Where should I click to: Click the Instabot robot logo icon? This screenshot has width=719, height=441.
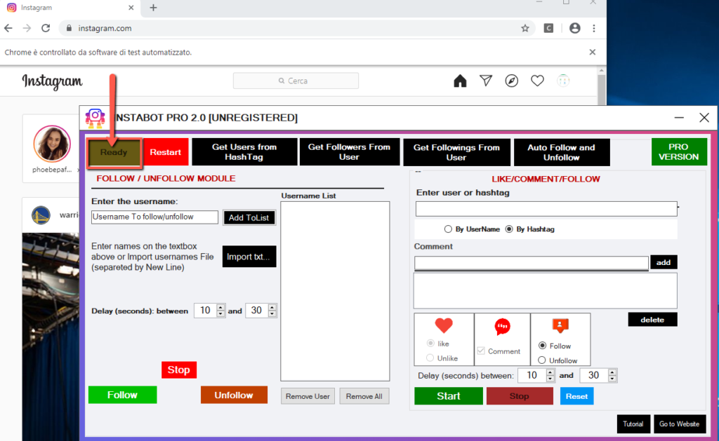(x=95, y=118)
